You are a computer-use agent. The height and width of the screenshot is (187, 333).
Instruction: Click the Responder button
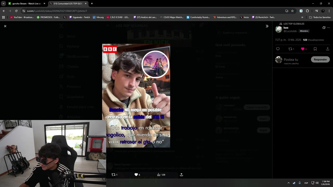tap(320, 59)
